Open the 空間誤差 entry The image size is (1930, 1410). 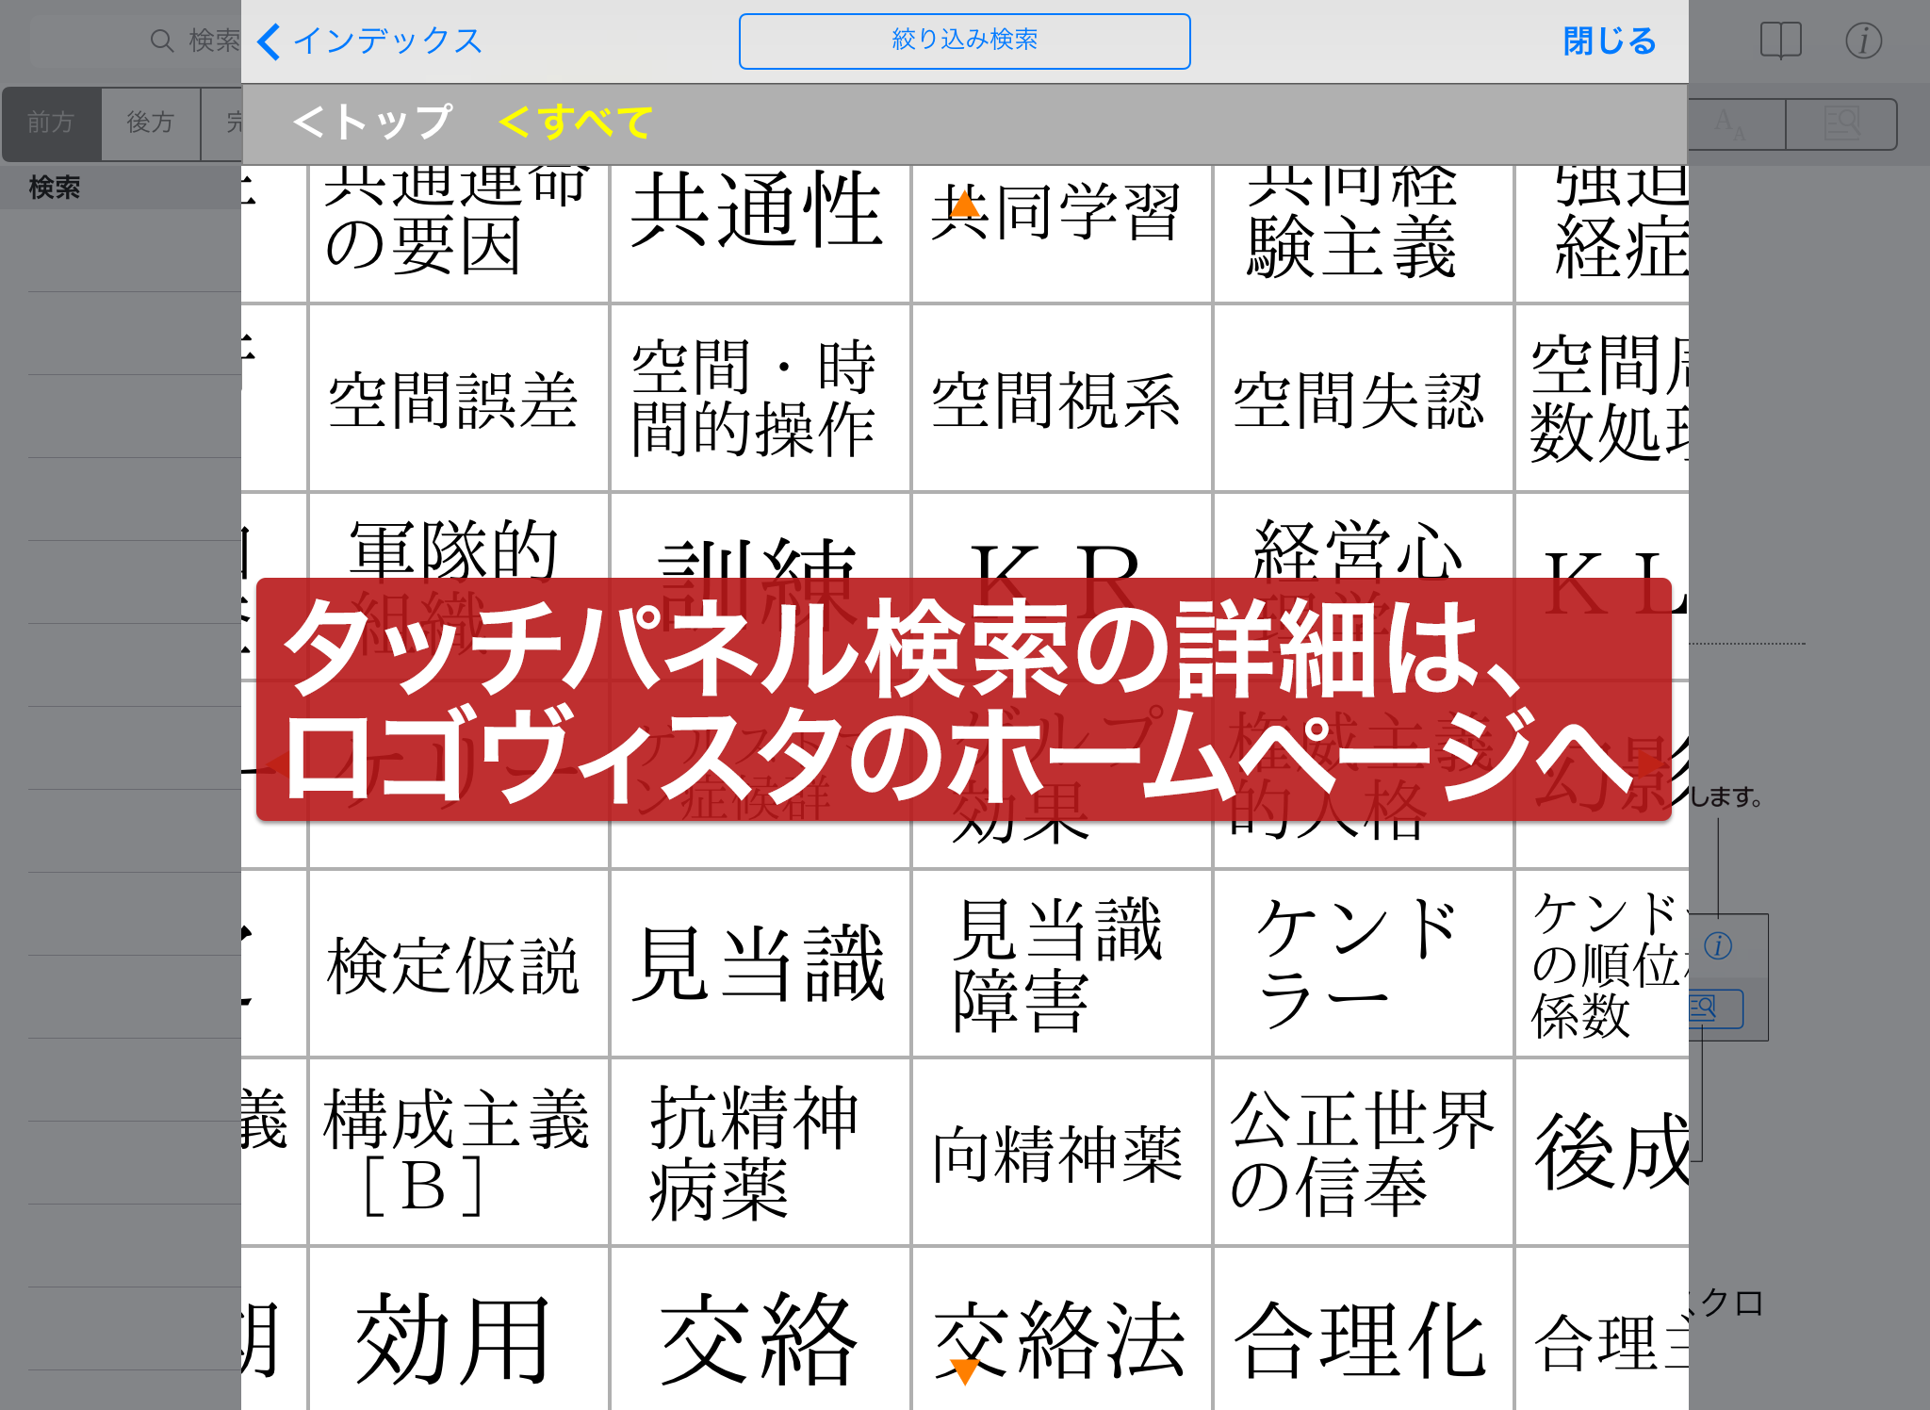(x=456, y=400)
